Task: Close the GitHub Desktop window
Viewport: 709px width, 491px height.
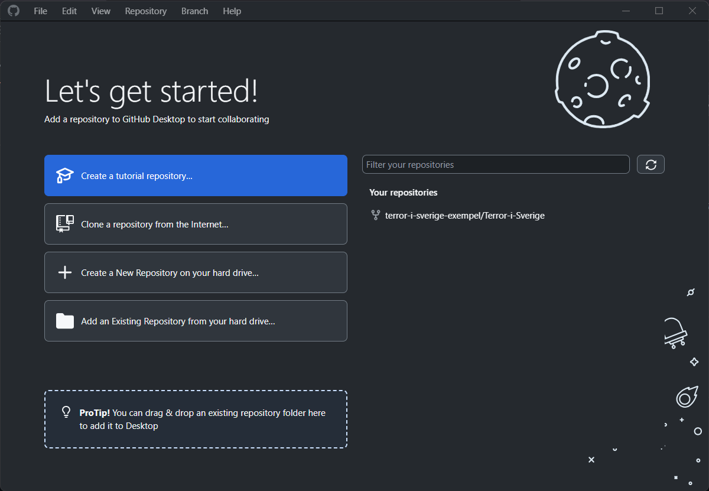Action: [x=692, y=11]
